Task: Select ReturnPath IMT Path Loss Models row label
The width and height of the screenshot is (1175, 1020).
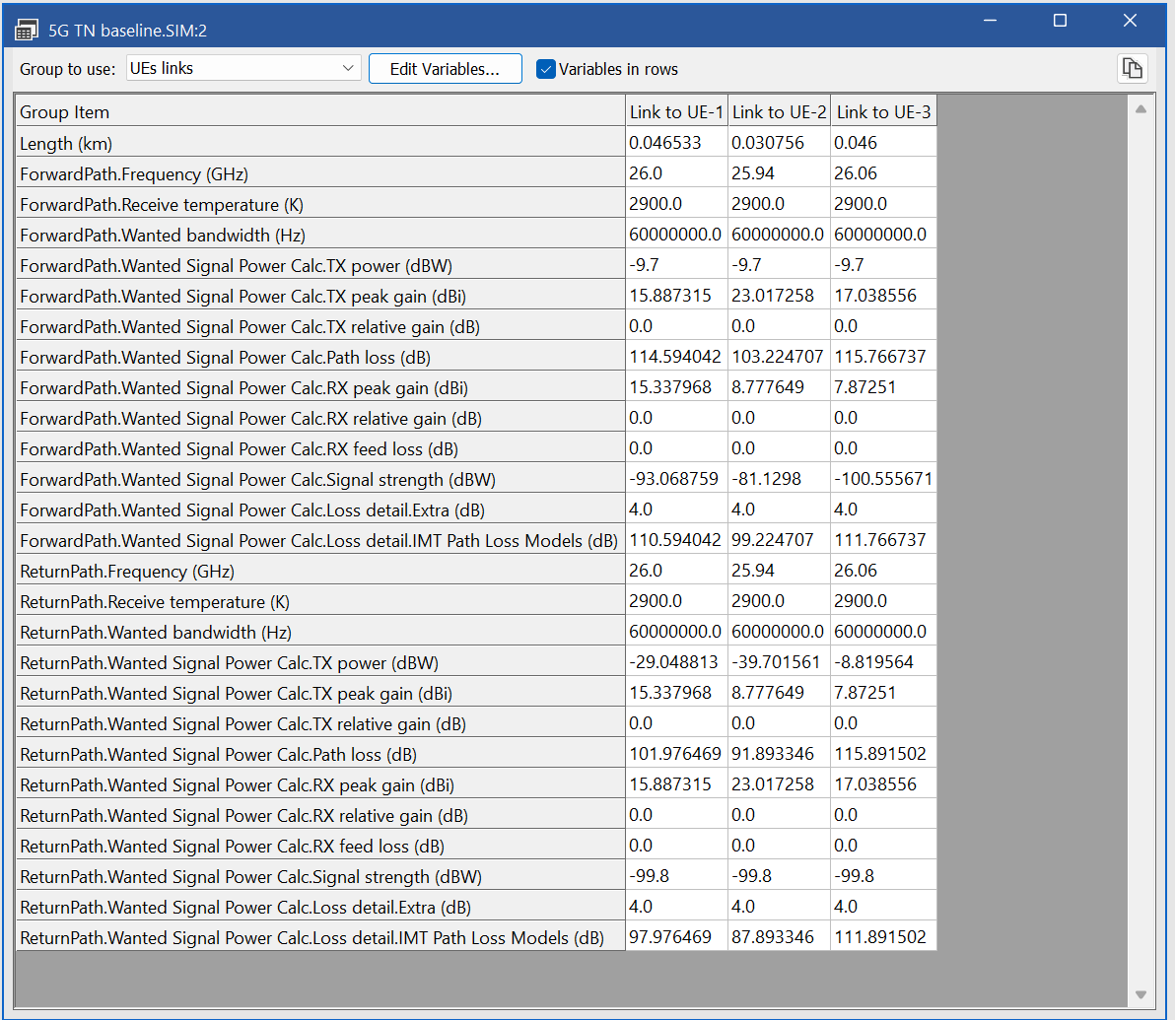Action: click(320, 938)
